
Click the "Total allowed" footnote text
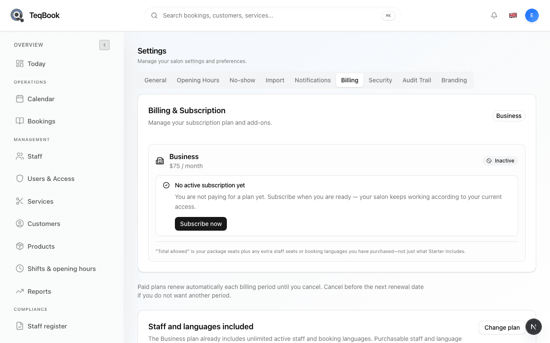coord(310,251)
